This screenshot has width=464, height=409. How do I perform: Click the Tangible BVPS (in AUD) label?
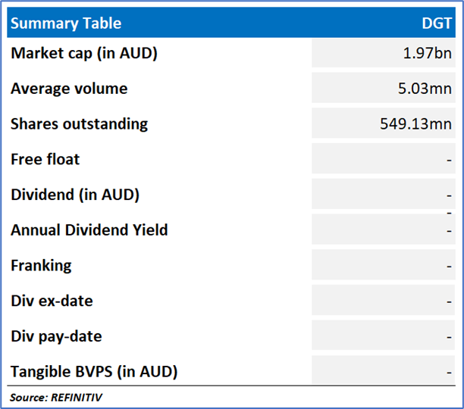94,371
